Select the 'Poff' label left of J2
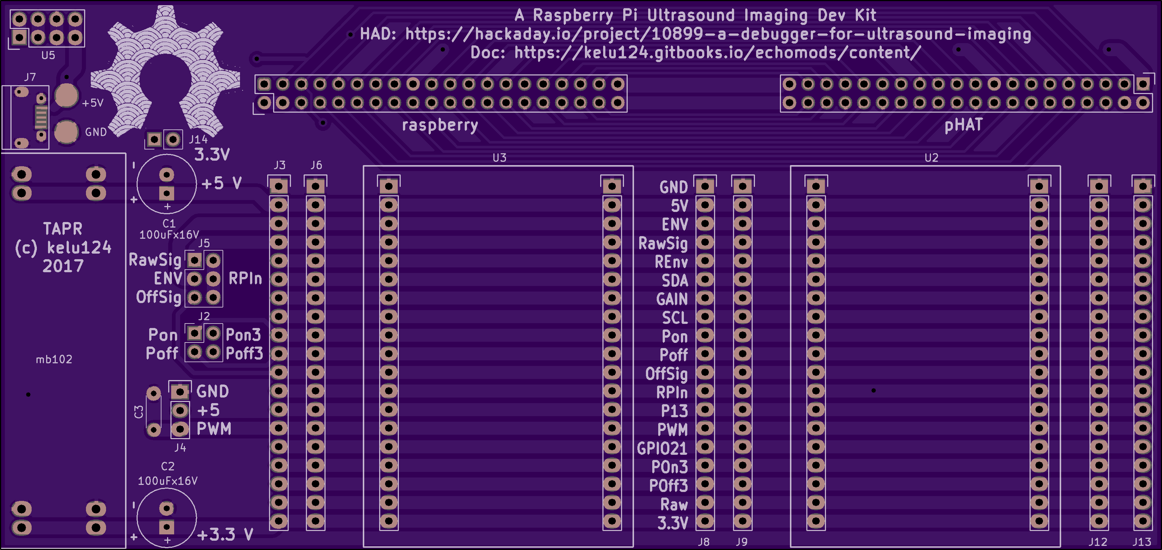Screen dimensions: 1162x550 (162, 353)
